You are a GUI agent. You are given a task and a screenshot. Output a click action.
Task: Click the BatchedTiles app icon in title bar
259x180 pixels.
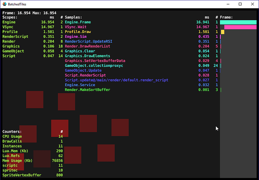(4, 4)
